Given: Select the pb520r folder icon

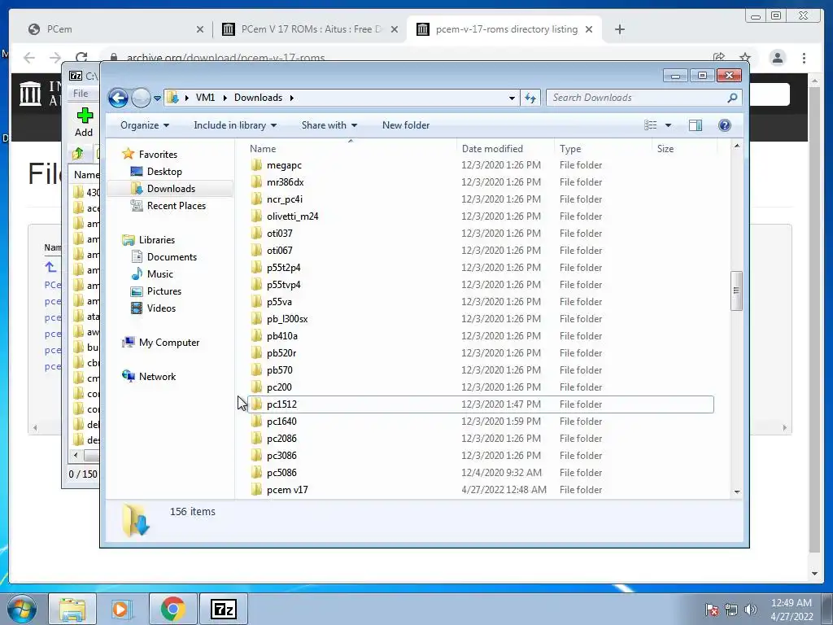Looking at the screenshot, I should [x=256, y=352].
